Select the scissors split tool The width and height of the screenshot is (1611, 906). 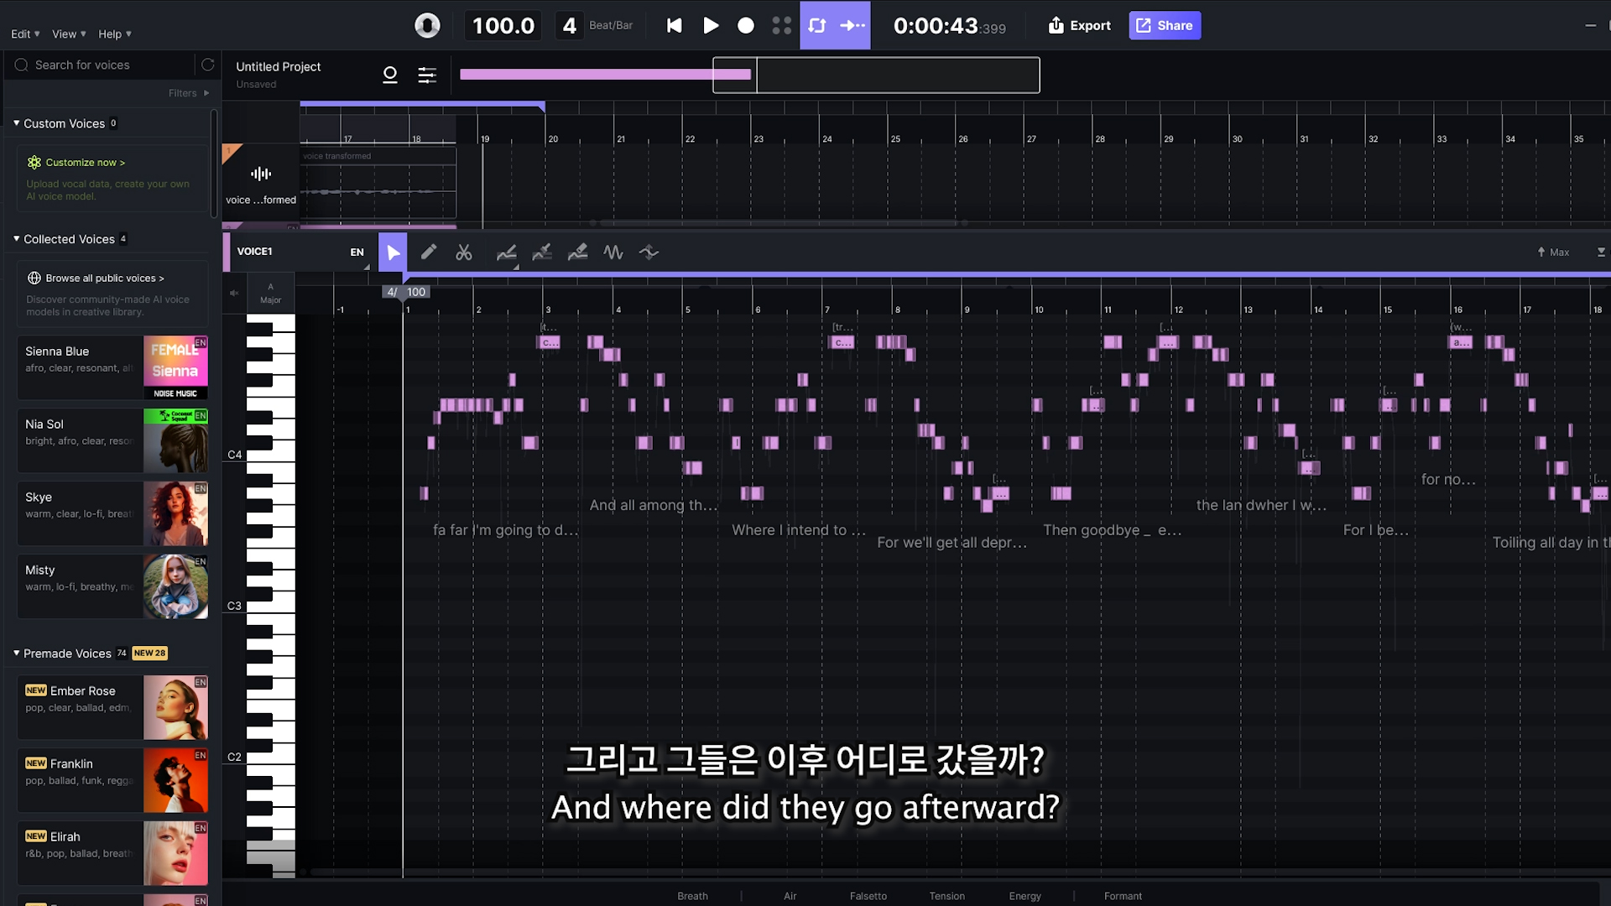(464, 252)
